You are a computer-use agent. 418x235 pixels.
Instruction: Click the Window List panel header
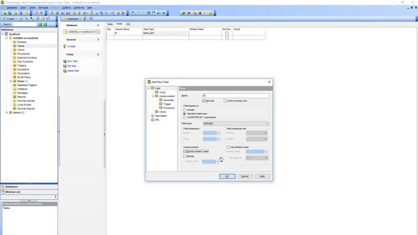coord(29,192)
